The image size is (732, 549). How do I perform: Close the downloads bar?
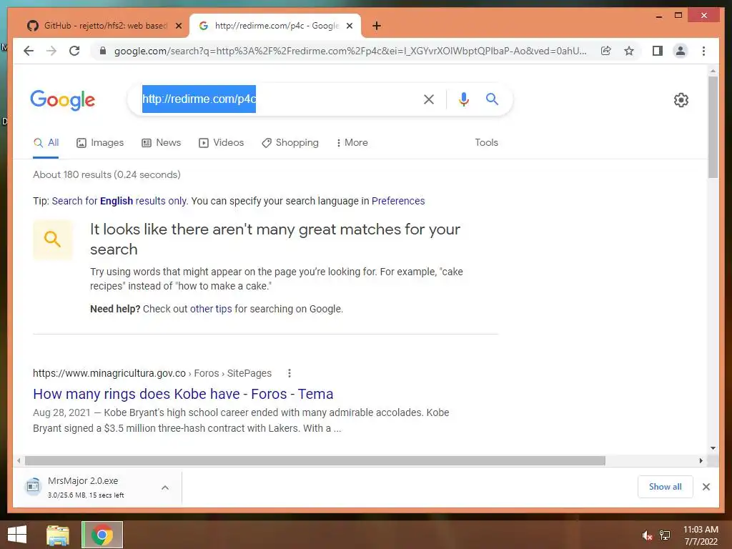point(706,487)
